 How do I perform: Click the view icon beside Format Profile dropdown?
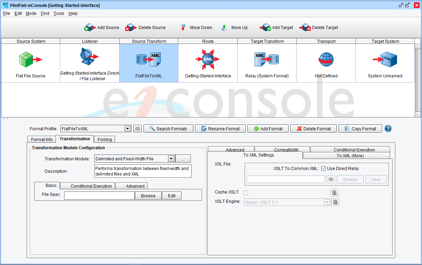coord(138,129)
